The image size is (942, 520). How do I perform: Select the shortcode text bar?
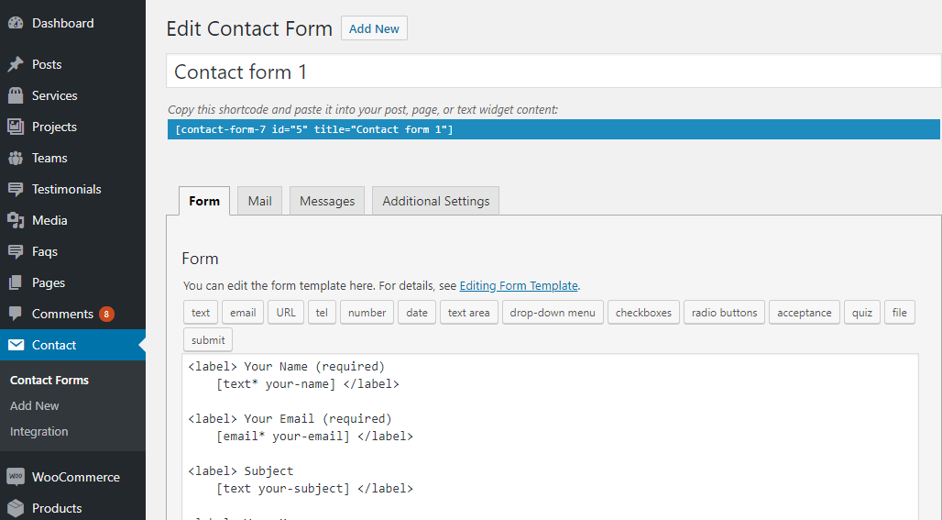(x=553, y=129)
